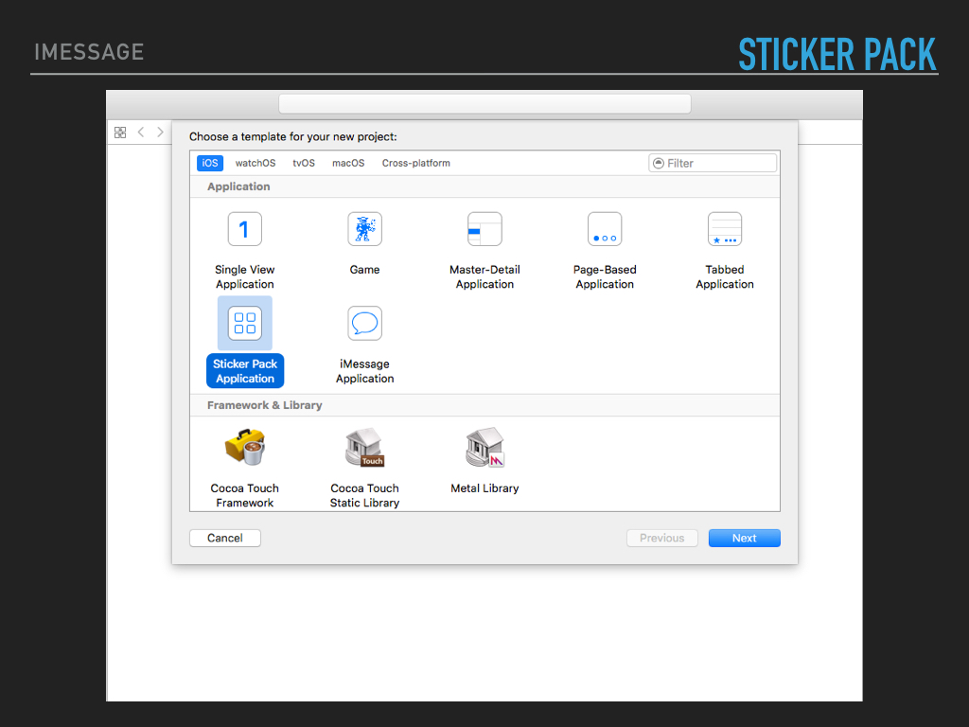
Task: Choose the Cocoa Touch Static Library icon
Action: [x=364, y=447]
